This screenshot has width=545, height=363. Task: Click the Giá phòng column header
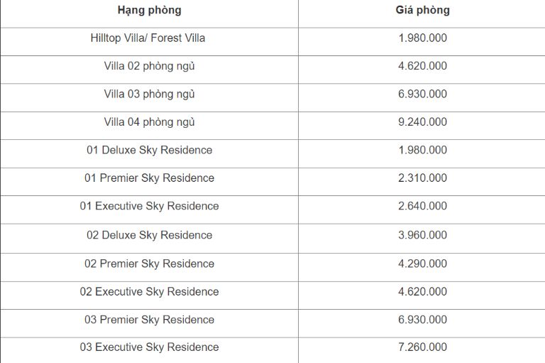423,10
